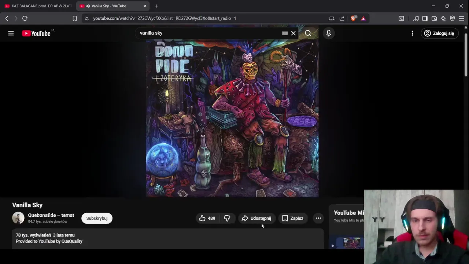Viewport: 469px width, 264px height.
Task: Reload the current page
Action: pyautogui.click(x=25, y=18)
